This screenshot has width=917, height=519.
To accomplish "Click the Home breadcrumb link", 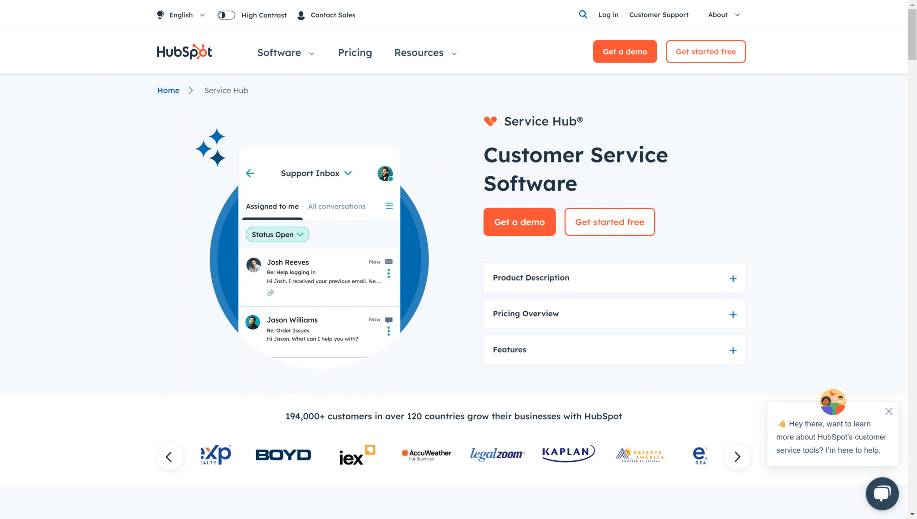I will point(168,90).
